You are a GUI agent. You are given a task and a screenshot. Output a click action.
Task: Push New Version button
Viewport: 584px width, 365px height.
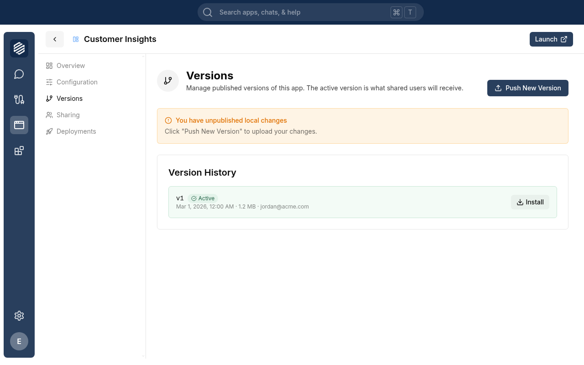click(528, 88)
